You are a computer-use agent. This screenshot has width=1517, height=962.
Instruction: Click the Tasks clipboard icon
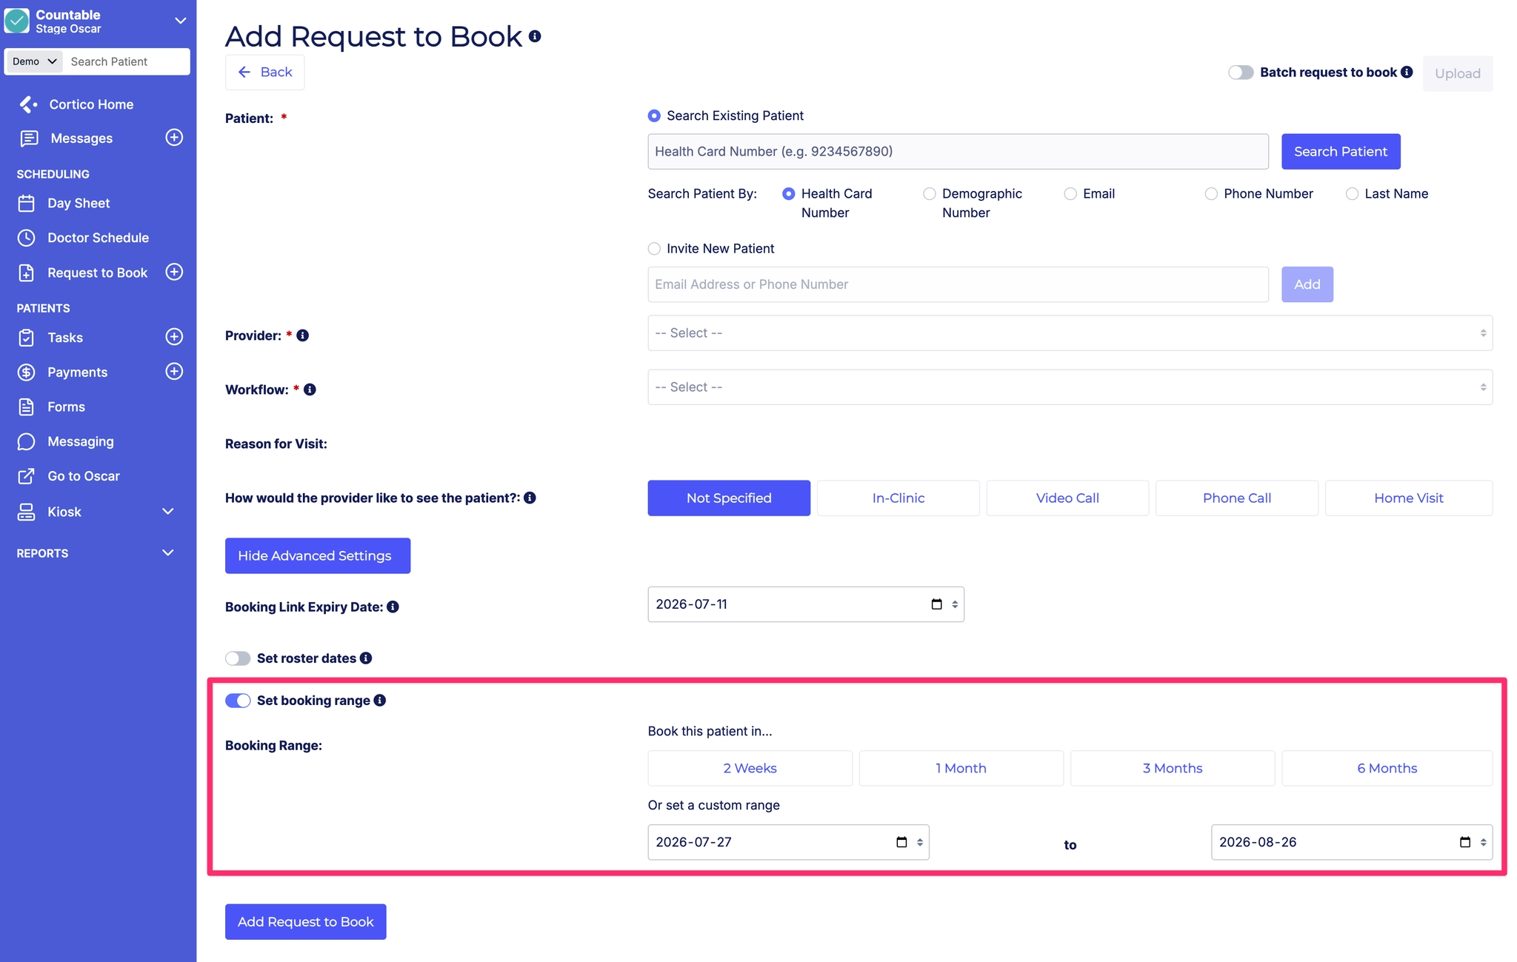click(27, 338)
